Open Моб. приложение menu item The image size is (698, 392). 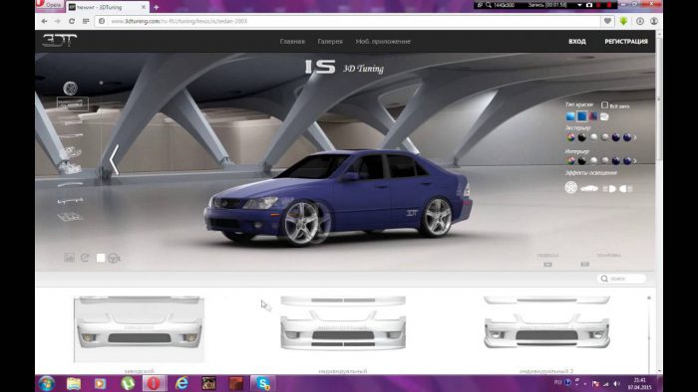(383, 41)
